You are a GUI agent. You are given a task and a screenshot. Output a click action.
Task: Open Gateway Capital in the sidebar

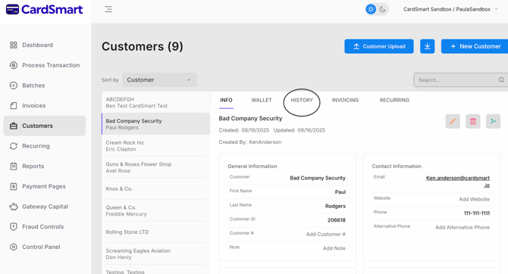coord(45,207)
